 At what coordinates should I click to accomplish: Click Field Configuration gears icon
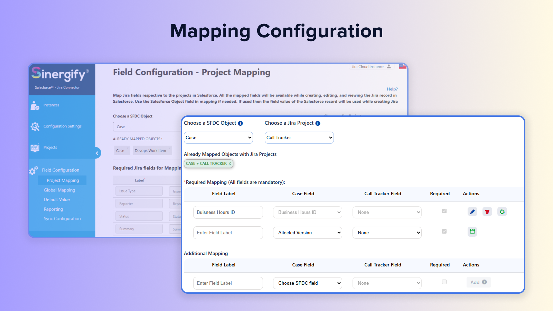coord(34,170)
